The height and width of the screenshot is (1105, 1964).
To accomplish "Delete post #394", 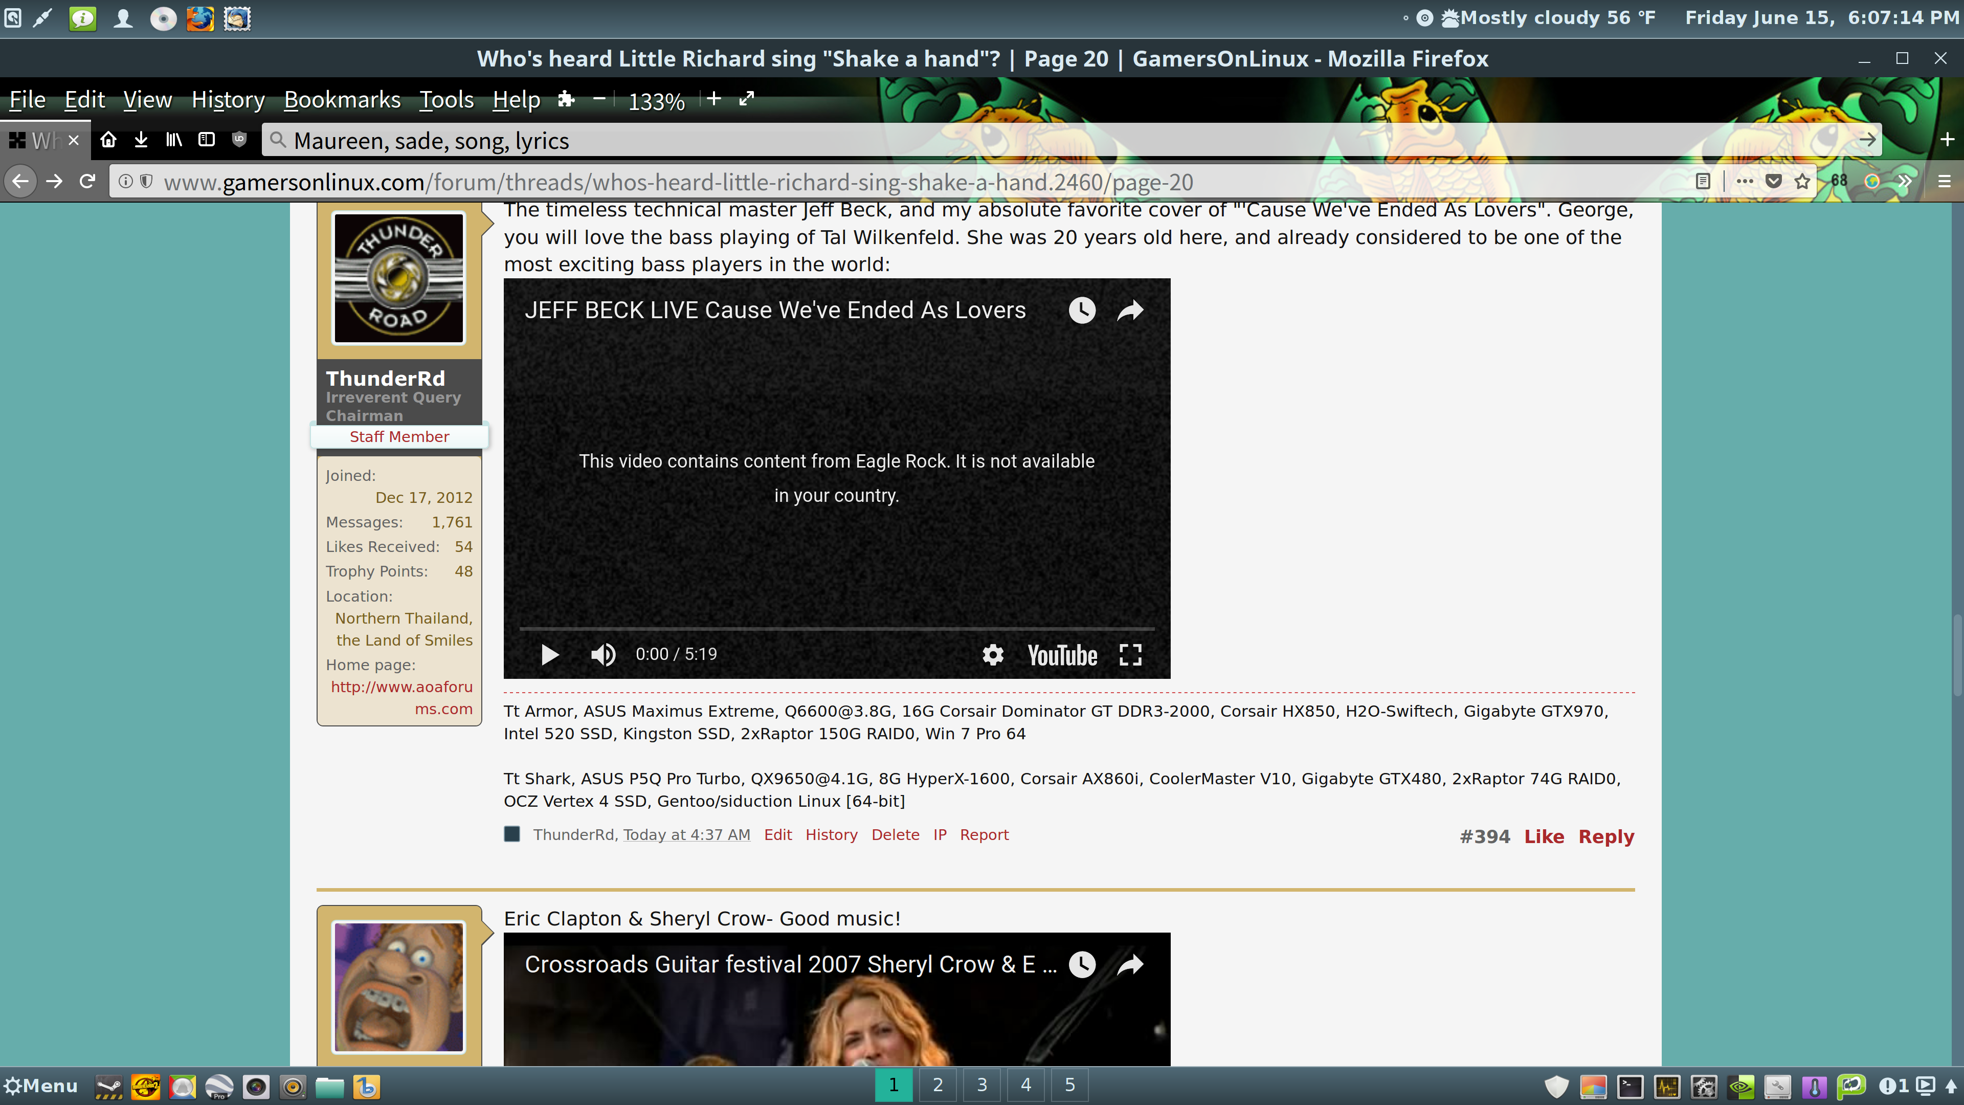I will (x=895, y=834).
